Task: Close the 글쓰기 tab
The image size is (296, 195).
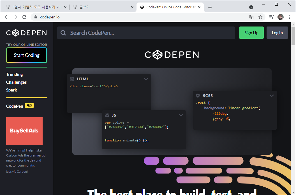Action: point(132,7)
